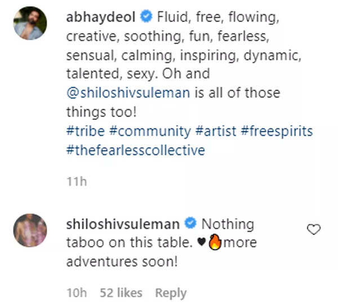338x308 pixels.
Task: Reply to the shiloshivsuleman comment
Action: click(171, 293)
